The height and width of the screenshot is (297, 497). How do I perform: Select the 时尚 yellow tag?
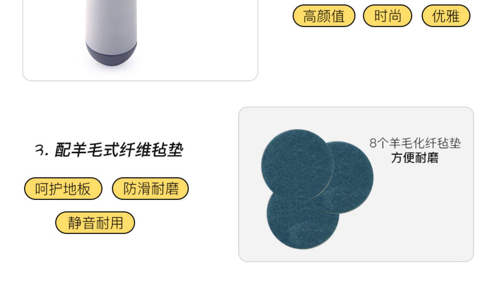coord(387,16)
